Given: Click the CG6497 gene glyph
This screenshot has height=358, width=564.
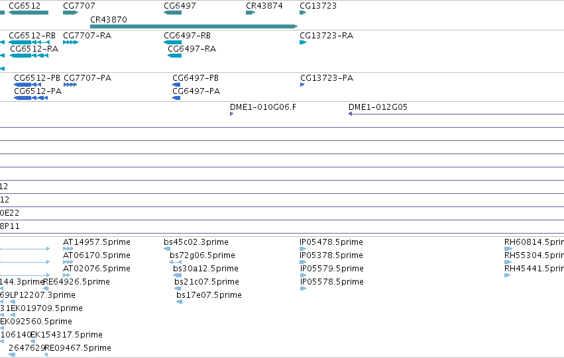Looking at the screenshot, I should click(173, 13).
